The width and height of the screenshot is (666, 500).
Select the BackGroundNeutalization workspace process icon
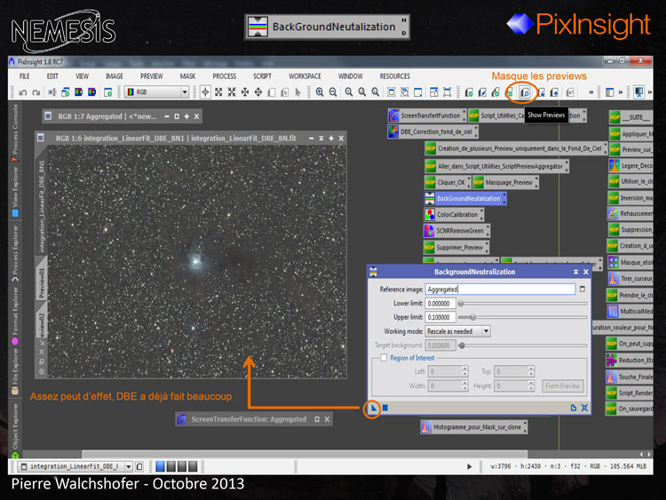465,198
